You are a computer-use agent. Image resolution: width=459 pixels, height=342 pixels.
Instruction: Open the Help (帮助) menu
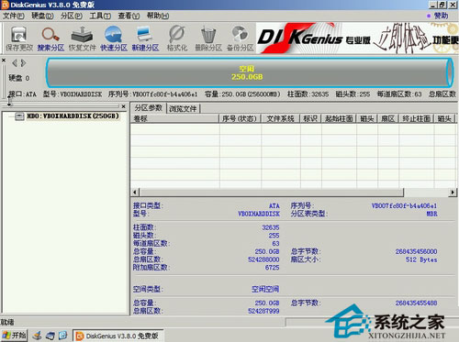(x=158, y=16)
